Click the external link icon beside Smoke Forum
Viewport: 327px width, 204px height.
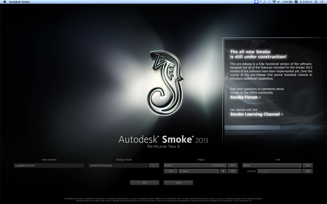click(x=260, y=97)
